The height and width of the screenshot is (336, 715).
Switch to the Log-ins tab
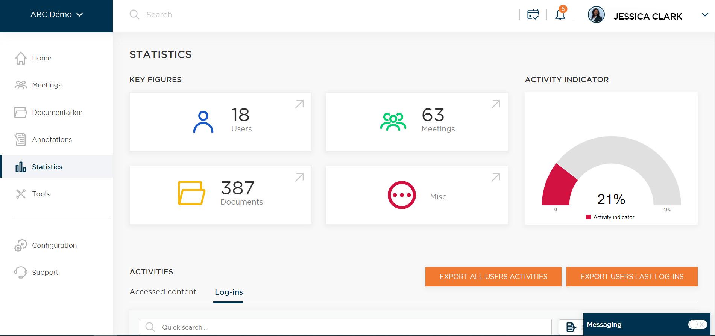tap(229, 292)
